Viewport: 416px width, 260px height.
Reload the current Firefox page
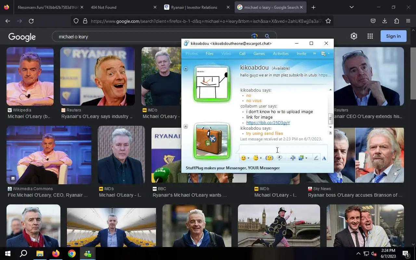click(31, 21)
